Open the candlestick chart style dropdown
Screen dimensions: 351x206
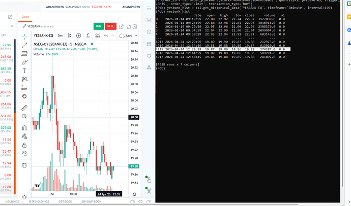[69, 36]
